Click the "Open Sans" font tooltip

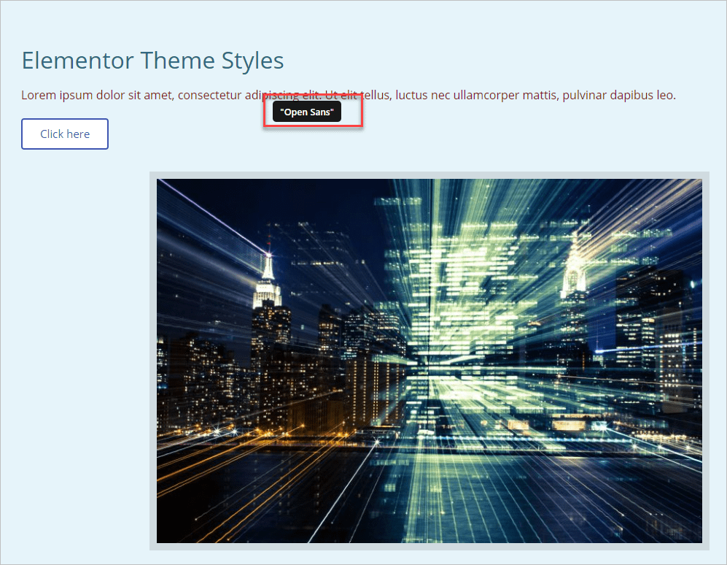[x=306, y=112]
